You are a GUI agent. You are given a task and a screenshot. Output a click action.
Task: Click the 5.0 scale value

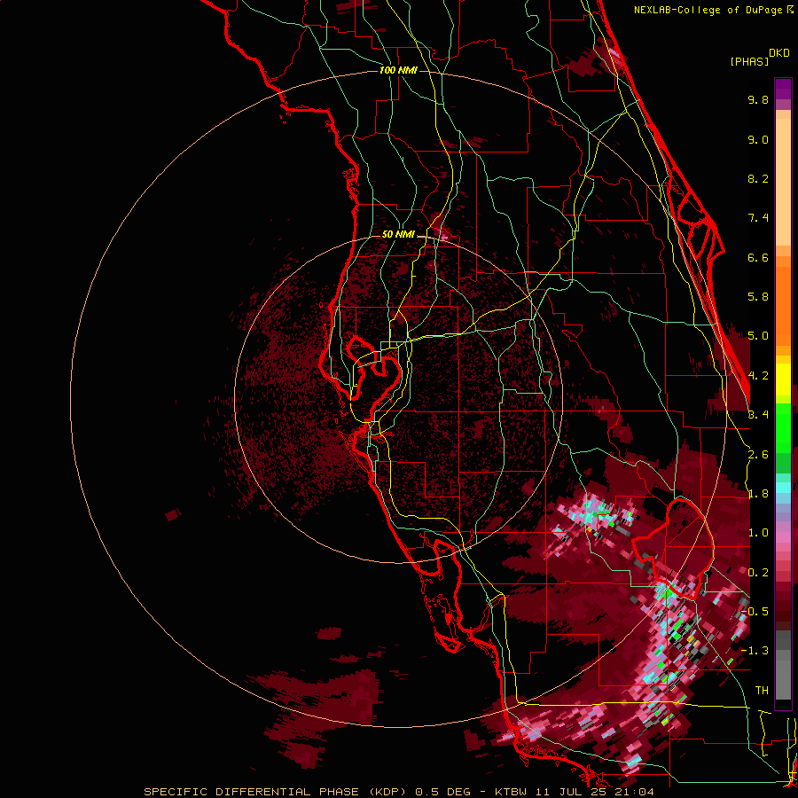tap(758, 336)
